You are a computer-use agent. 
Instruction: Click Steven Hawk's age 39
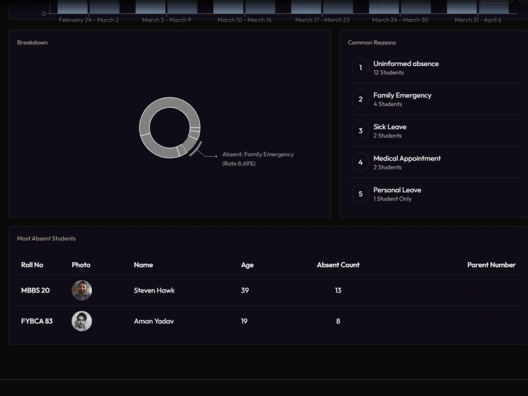click(245, 290)
